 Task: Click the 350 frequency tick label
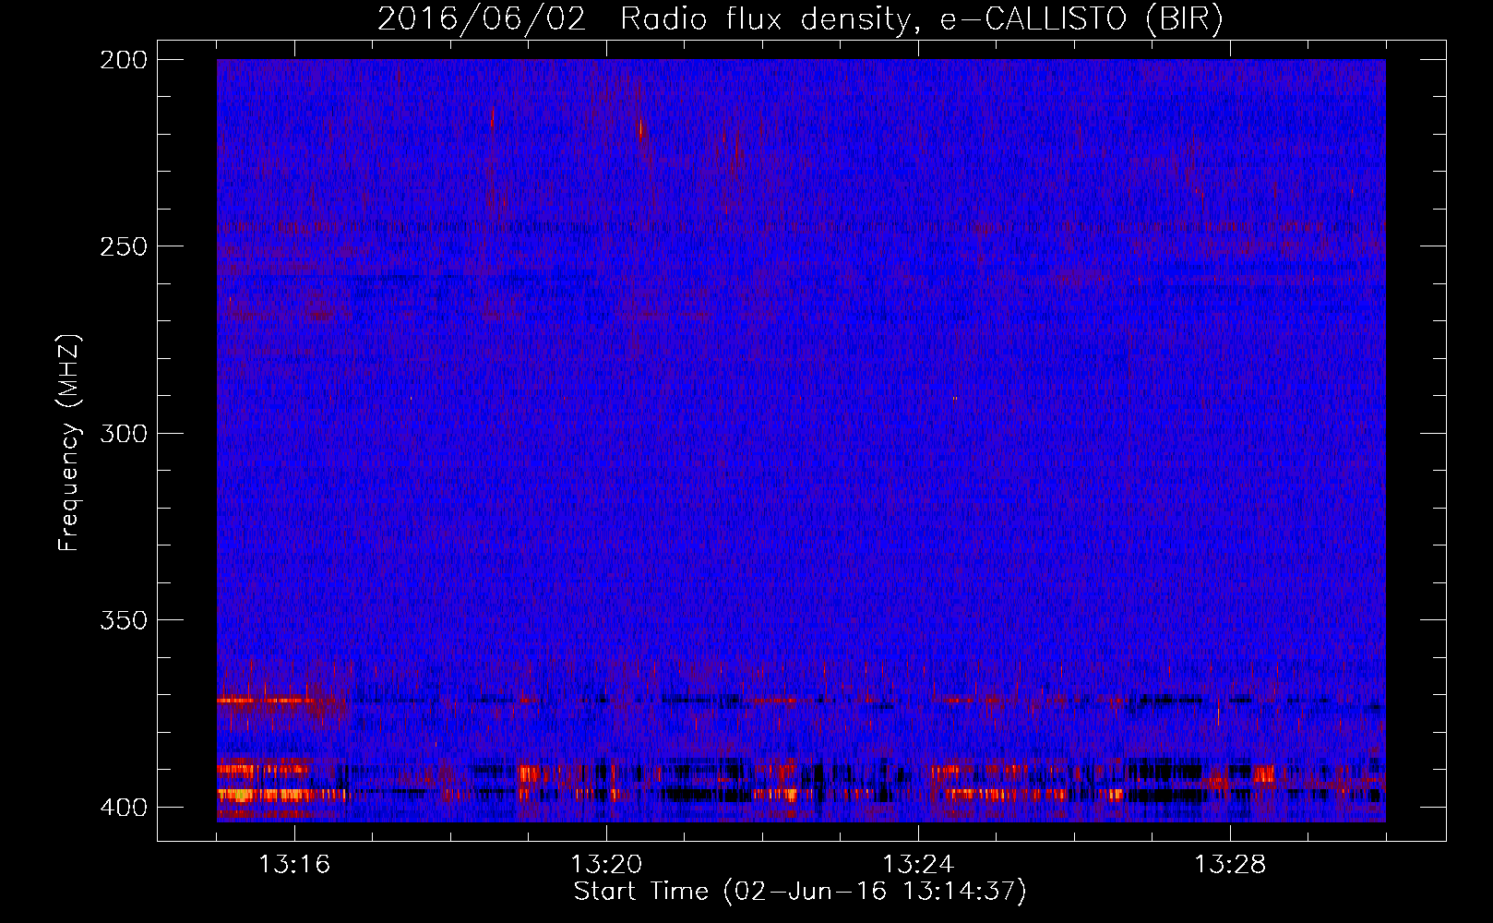click(124, 620)
